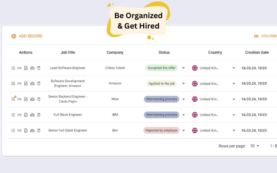Click the Rejected by employer status badge
277x173 pixels.
pos(161,131)
